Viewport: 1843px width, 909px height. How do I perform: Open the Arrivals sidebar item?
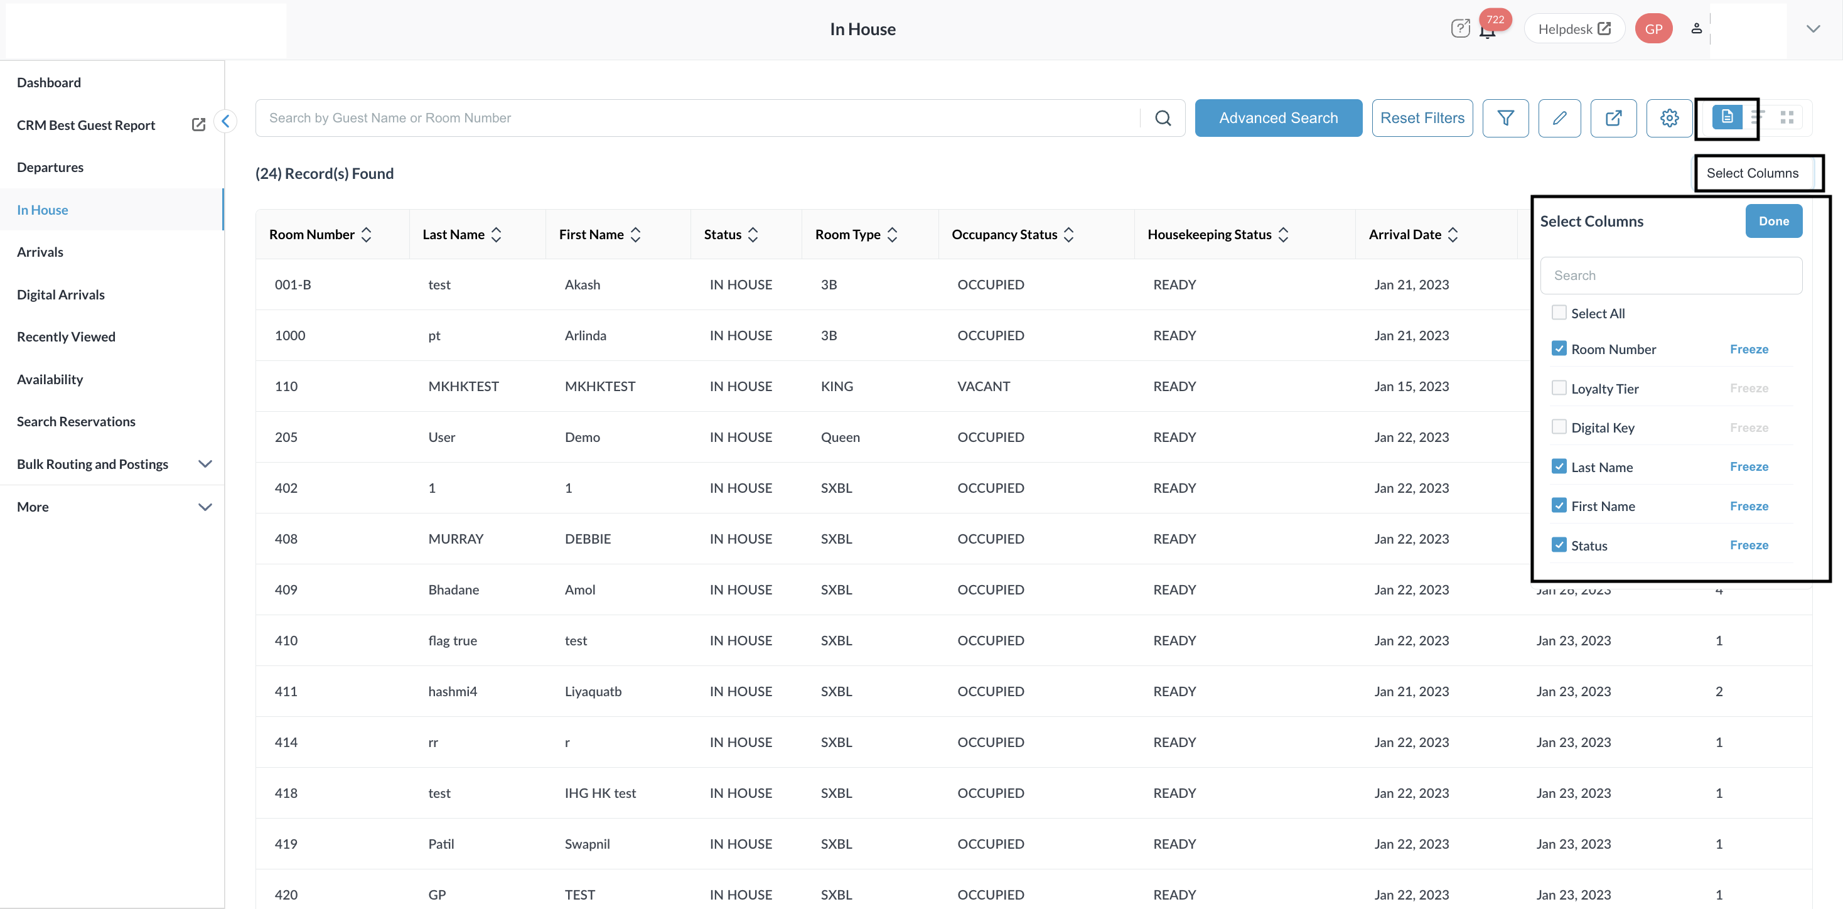40,252
